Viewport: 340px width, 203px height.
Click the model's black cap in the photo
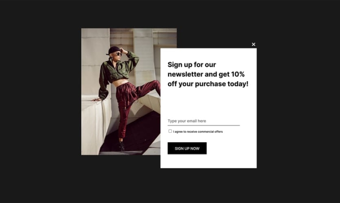point(114,50)
